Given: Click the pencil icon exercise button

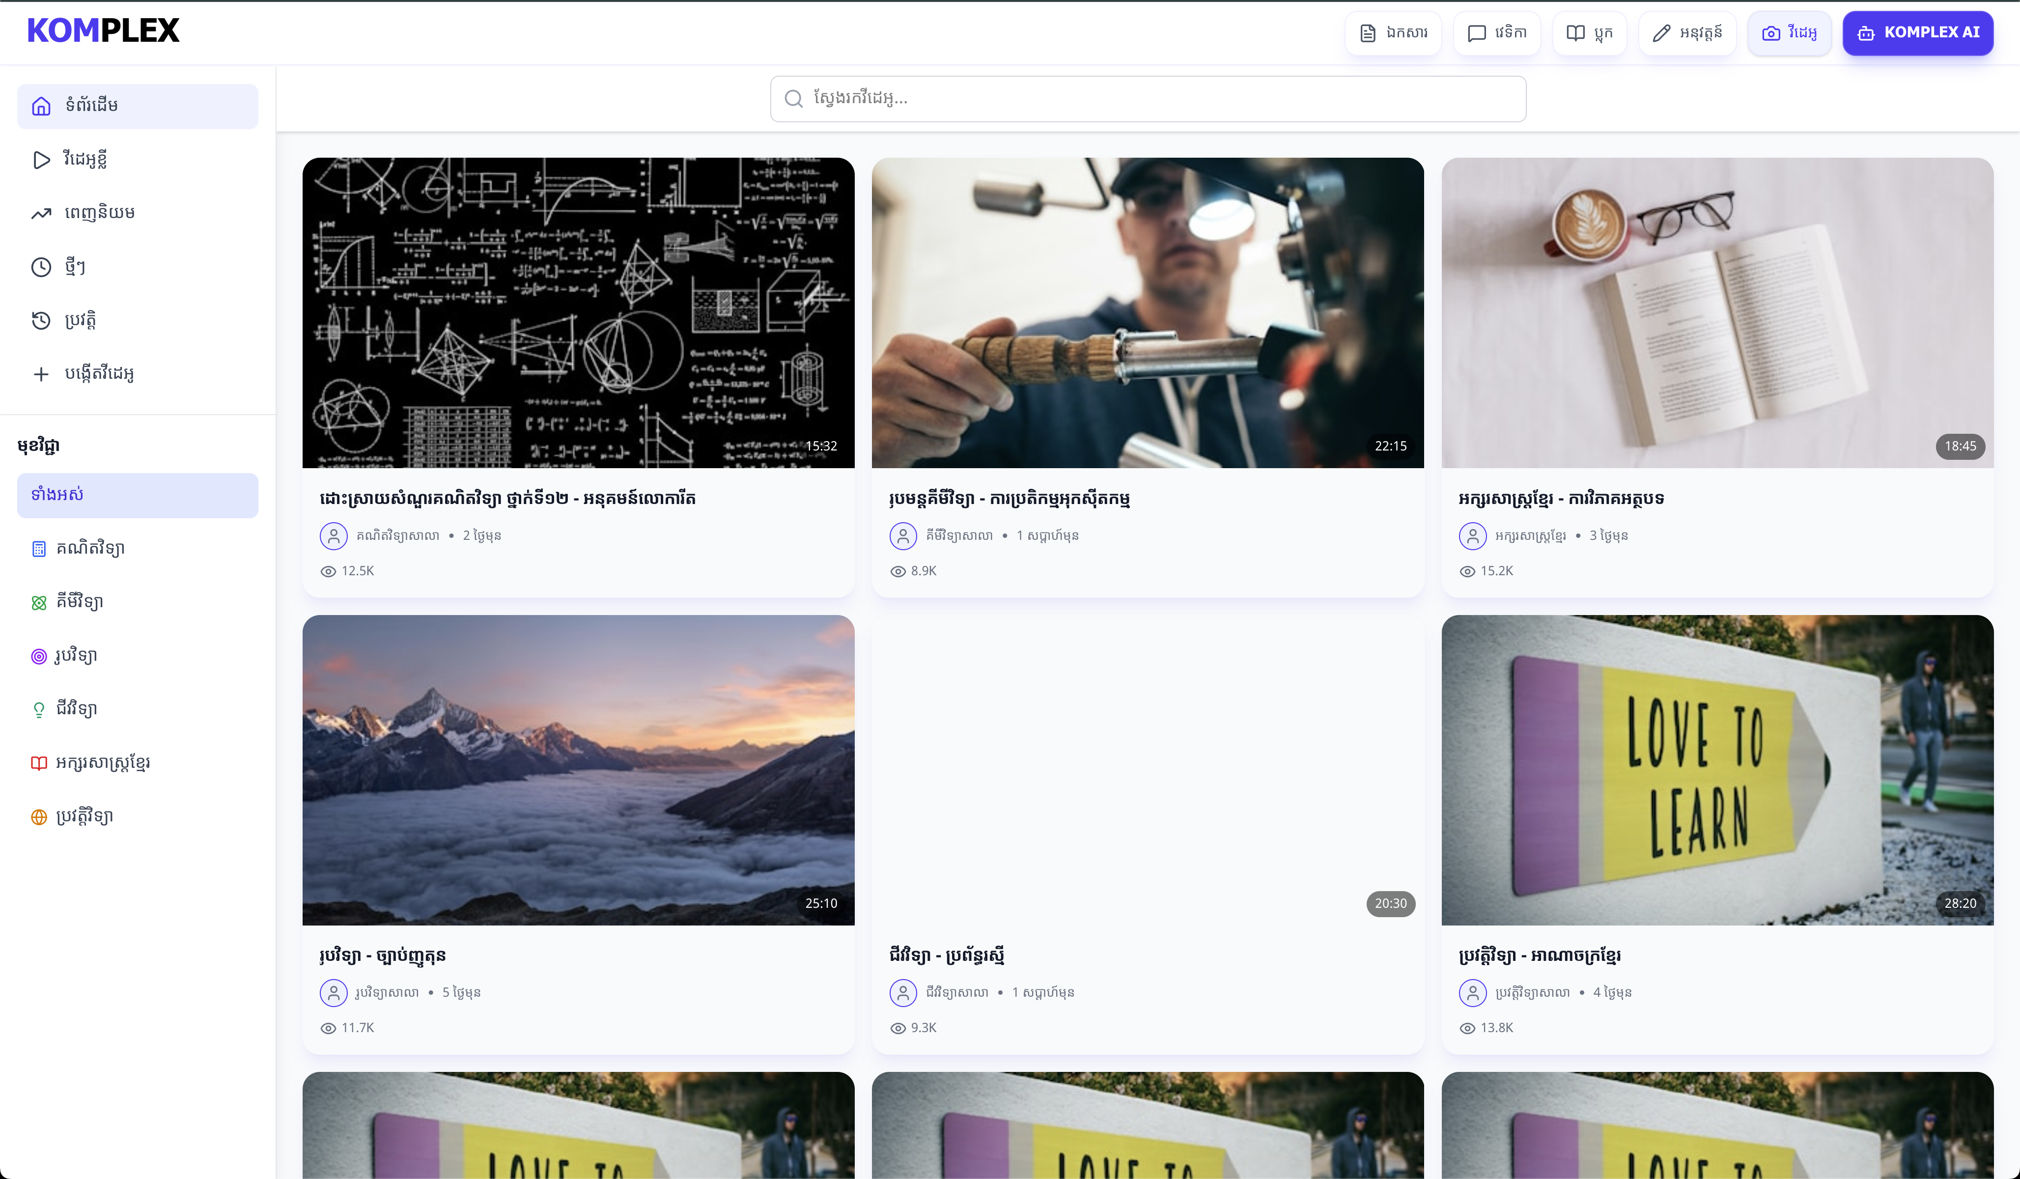Looking at the screenshot, I should click(x=1686, y=33).
